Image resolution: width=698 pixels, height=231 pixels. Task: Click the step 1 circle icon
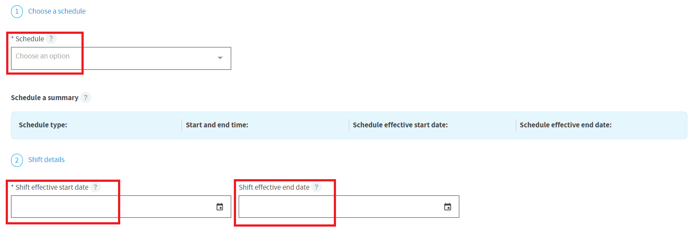(x=17, y=11)
